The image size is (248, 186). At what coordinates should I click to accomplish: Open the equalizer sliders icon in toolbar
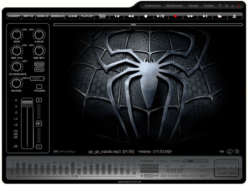pyautogui.click(x=102, y=16)
